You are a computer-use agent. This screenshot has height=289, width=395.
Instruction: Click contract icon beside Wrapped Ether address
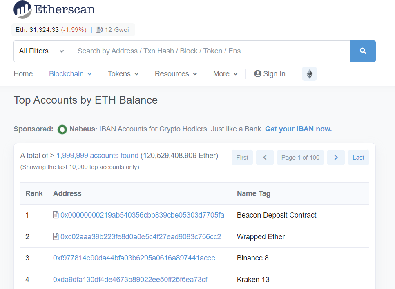56,237
